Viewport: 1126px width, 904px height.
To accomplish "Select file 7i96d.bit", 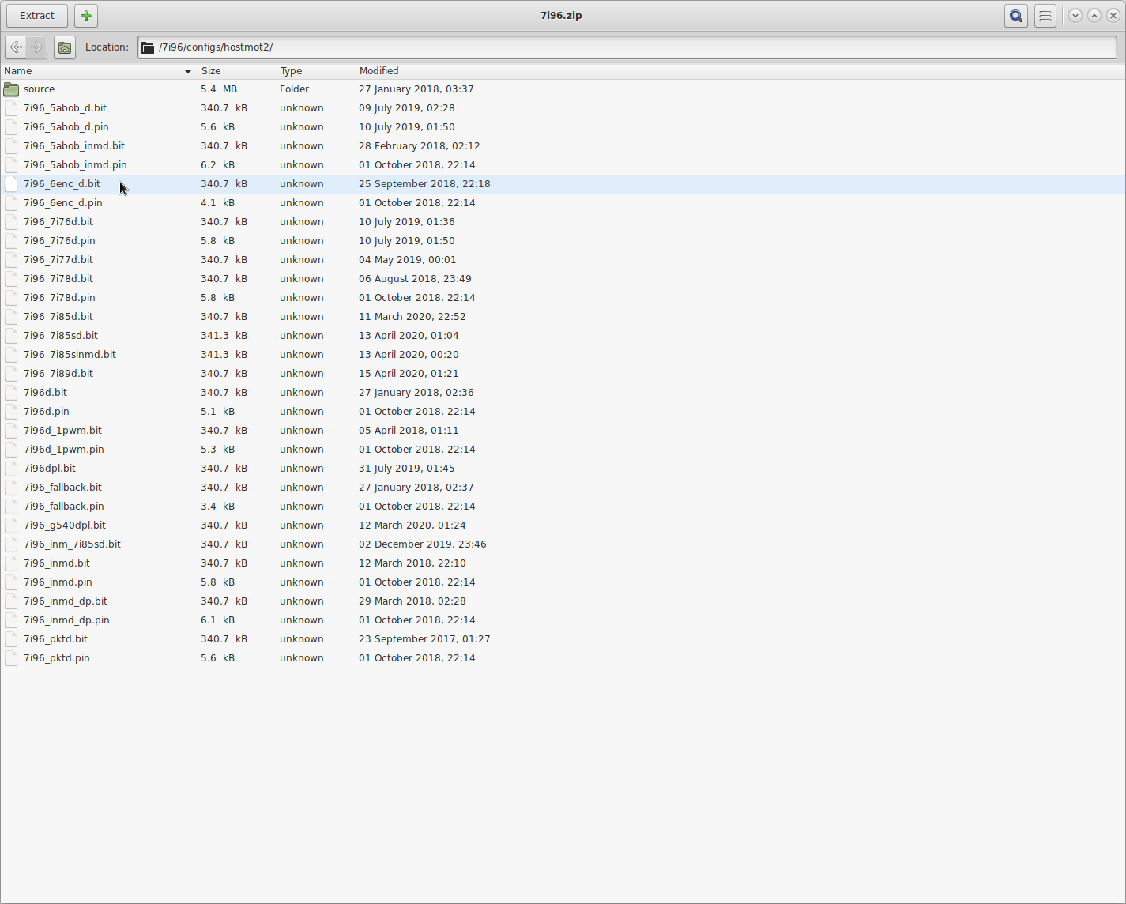I will 45,393.
